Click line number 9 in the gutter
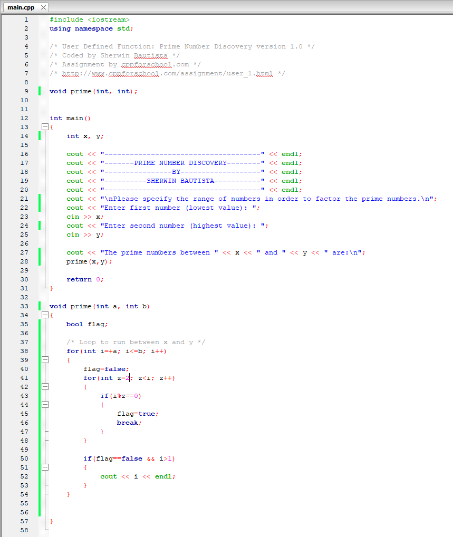The width and height of the screenshot is (453, 537). coord(26,91)
